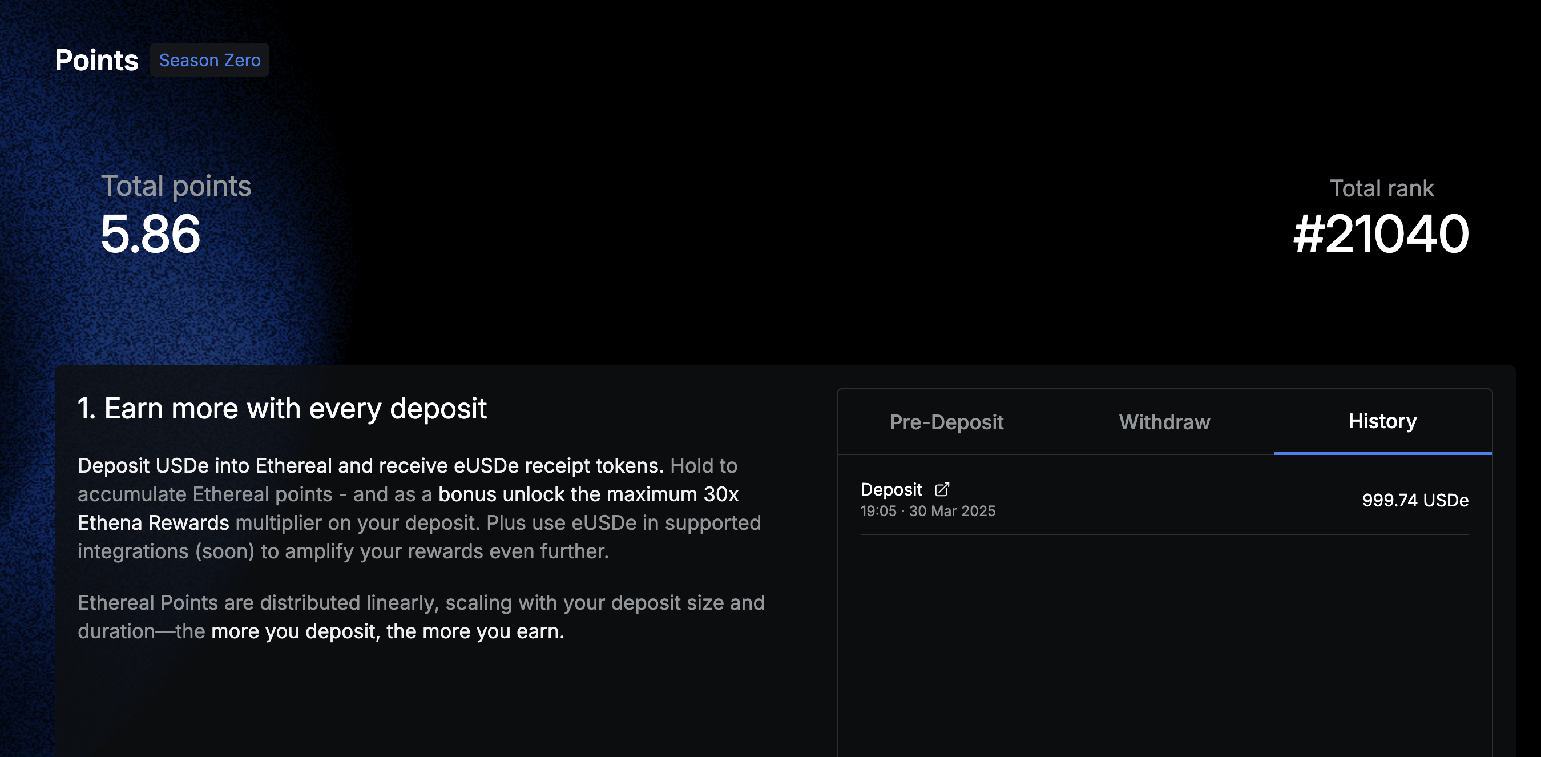Switch to the Withdraw tab

point(1164,422)
